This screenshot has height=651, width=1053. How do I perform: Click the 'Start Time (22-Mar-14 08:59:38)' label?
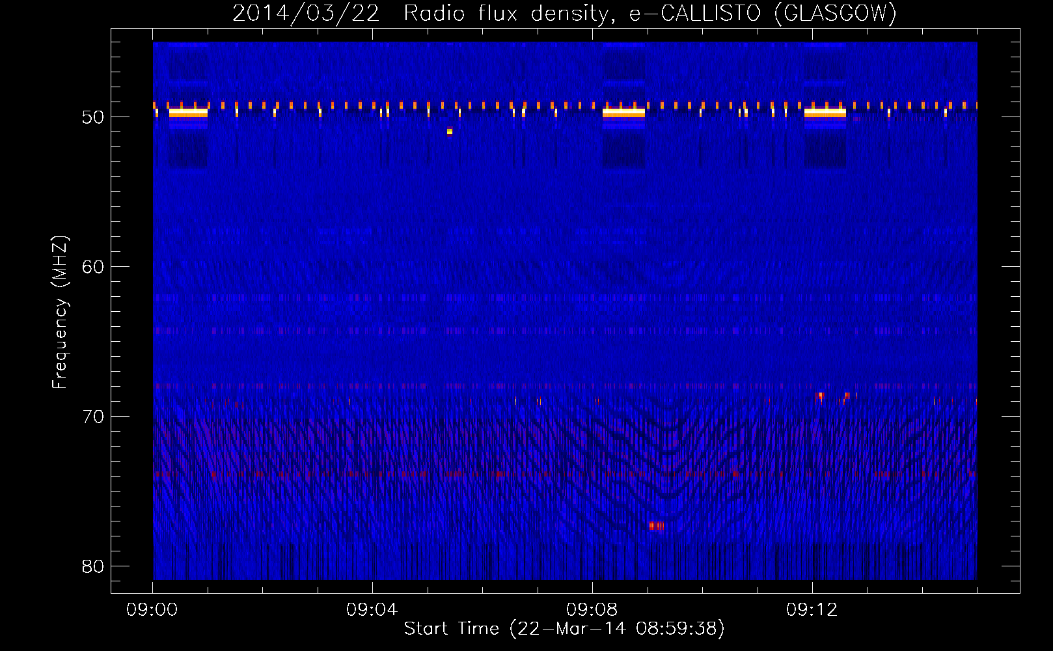pos(564,629)
